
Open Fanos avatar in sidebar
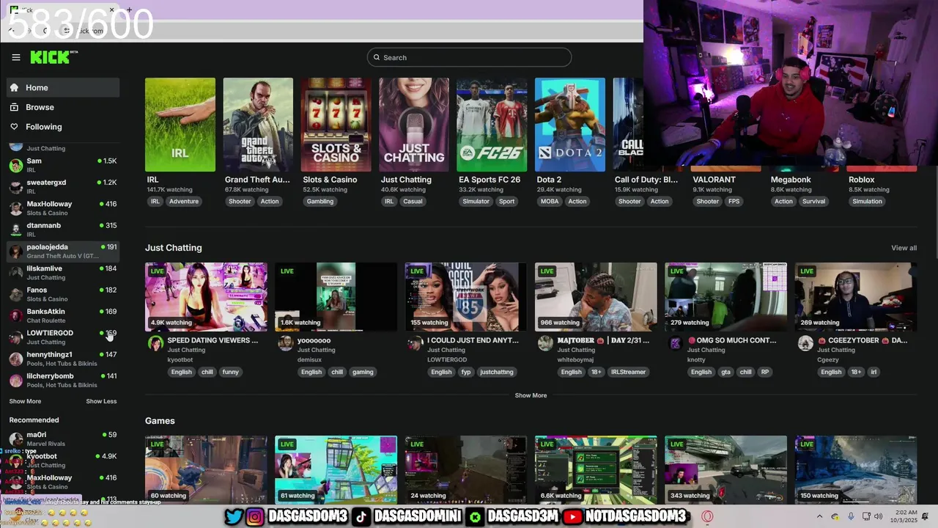click(15, 294)
